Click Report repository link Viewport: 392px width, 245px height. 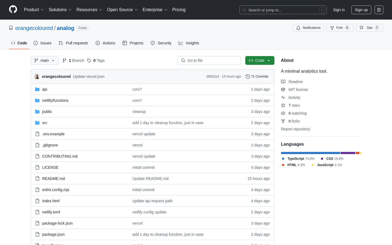295,129
